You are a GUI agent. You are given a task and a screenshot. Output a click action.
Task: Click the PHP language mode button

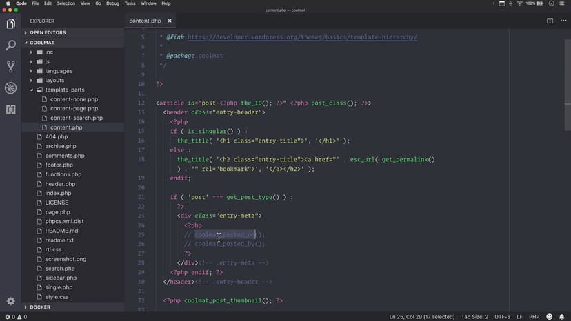pyautogui.click(x=533, y=317)
